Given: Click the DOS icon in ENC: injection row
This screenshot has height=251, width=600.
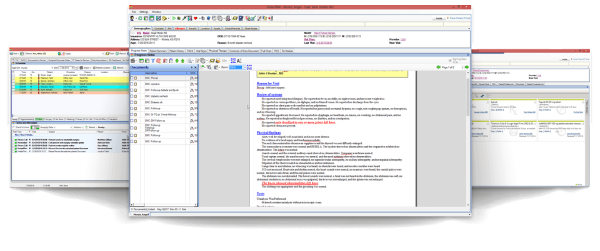Looking at the screenshot, I should 192,84.
